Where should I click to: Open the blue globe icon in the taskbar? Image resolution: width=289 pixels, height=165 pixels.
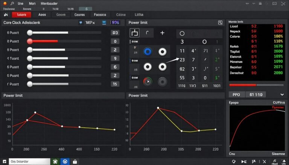coord(65,162)
